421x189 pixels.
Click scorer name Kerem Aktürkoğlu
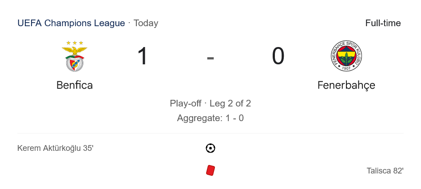[x=49, y=148]
